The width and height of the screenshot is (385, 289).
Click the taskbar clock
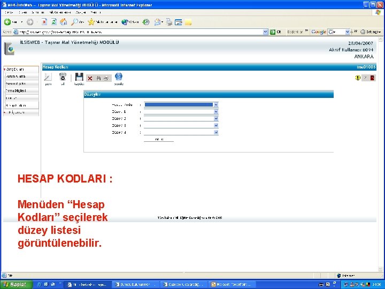376,285
